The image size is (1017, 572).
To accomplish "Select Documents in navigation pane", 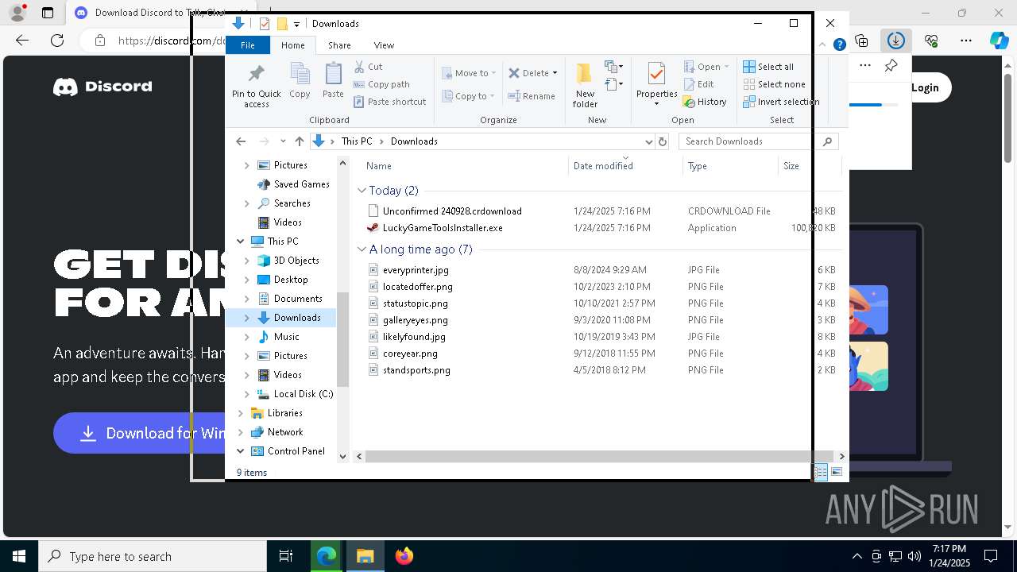I will tap(298, 299).
